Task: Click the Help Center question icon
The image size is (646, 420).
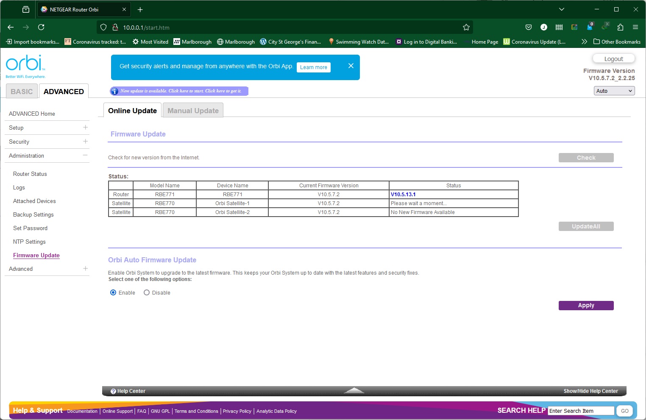Action: (x=113, y=391)
